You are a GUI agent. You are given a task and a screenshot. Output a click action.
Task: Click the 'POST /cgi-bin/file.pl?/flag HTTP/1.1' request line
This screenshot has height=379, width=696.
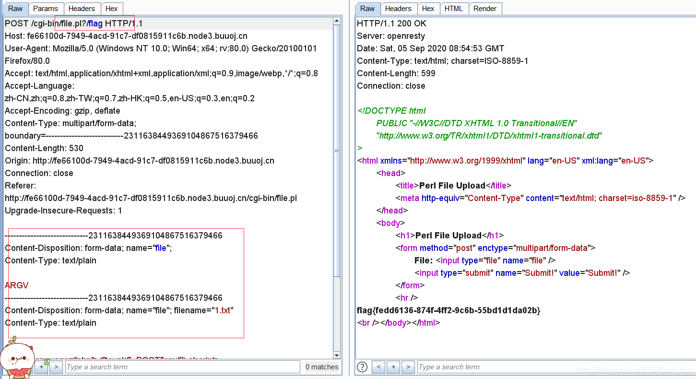point(74,24)
